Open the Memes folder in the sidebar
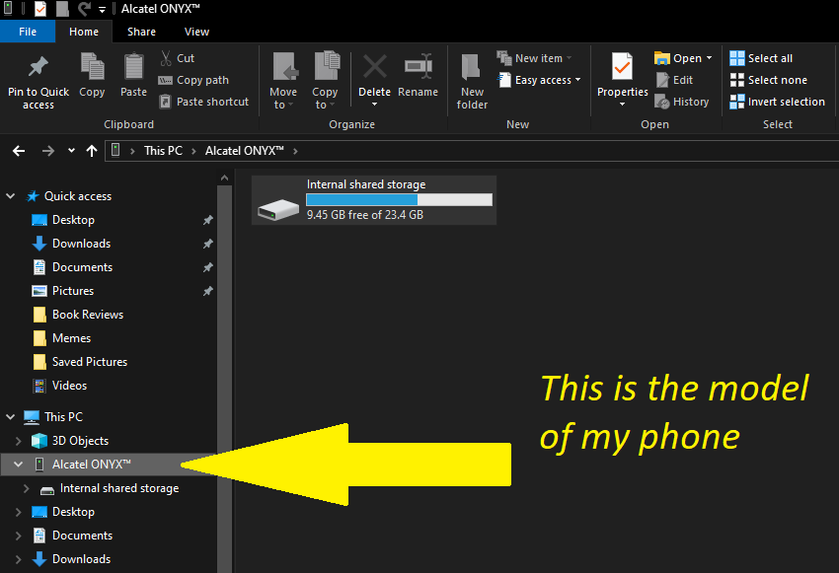The width and height of the screenshot is (839, 573). tap(72, 337)
